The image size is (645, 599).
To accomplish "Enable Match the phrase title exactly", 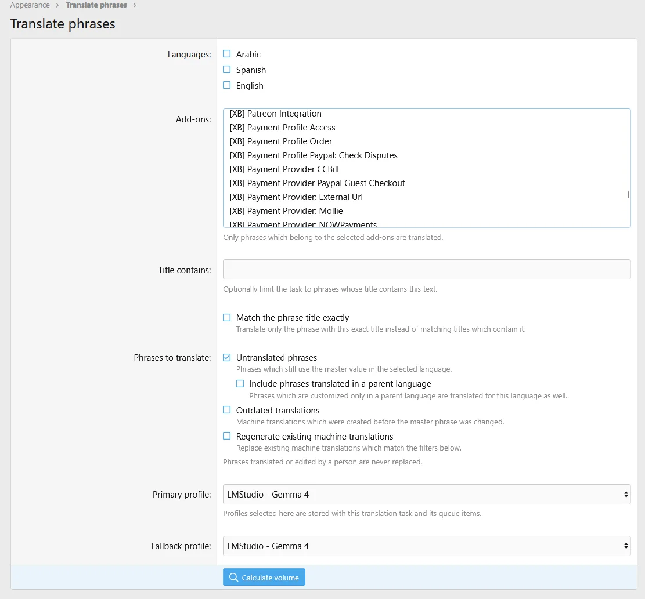I will [x=226, y=318].
